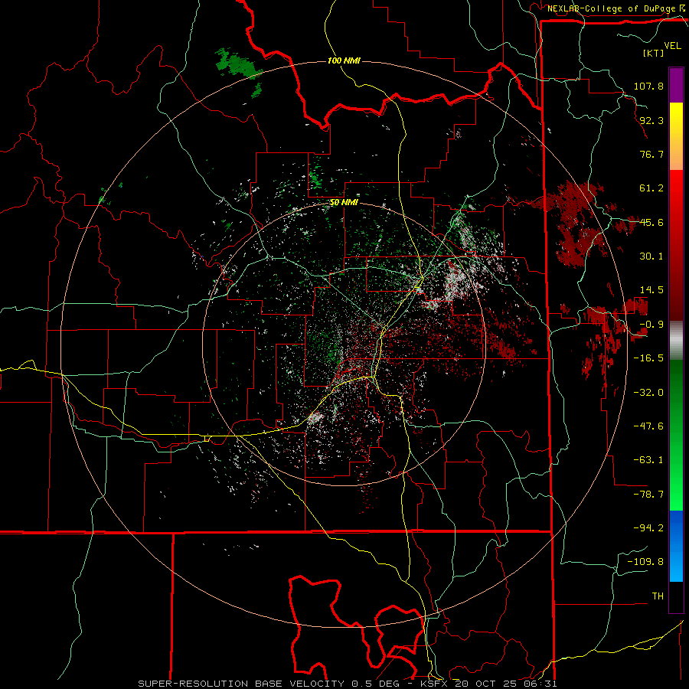Viewport: 689px width, 689px height.
Task: Select the 76.7 scale value
Action: [x=651, y=154]
